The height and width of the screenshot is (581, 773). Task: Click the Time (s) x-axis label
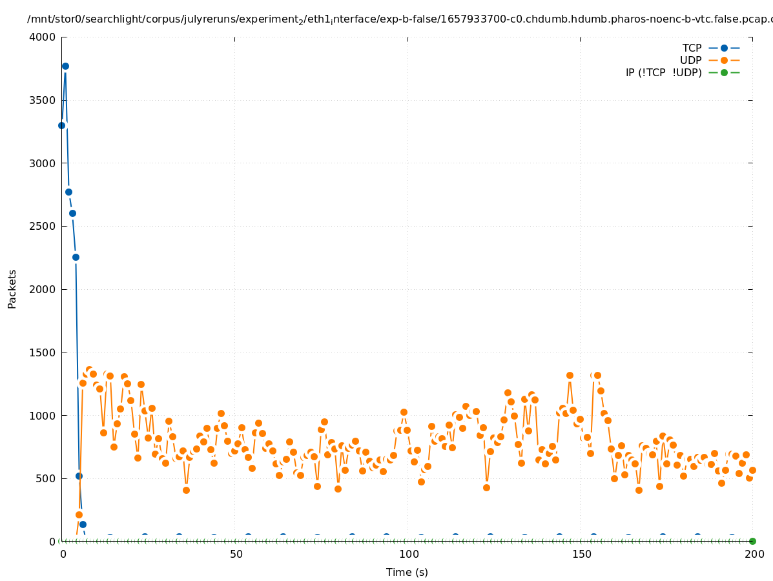(407, 572)
